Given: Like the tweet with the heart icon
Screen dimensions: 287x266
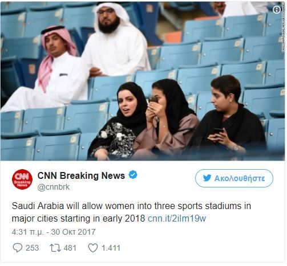Looking at the screenshot, I should point(93,248).
